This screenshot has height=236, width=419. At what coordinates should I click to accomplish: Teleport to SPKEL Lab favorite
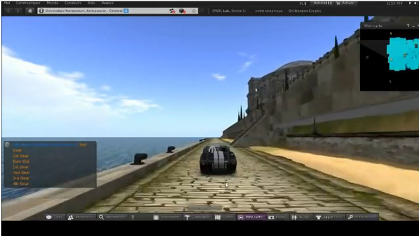coord(230,11)
